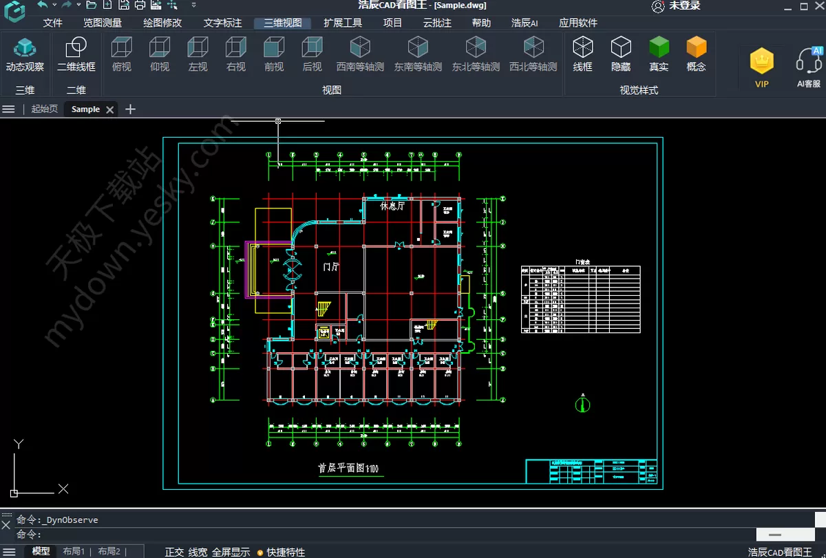826x558 pixels.
Task: Open the 应用软件 ribbon tab
Action: tap(578, 23)
